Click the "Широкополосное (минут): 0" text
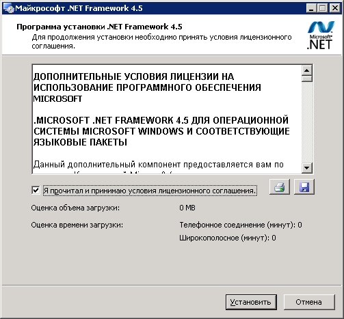 (228, 238)
